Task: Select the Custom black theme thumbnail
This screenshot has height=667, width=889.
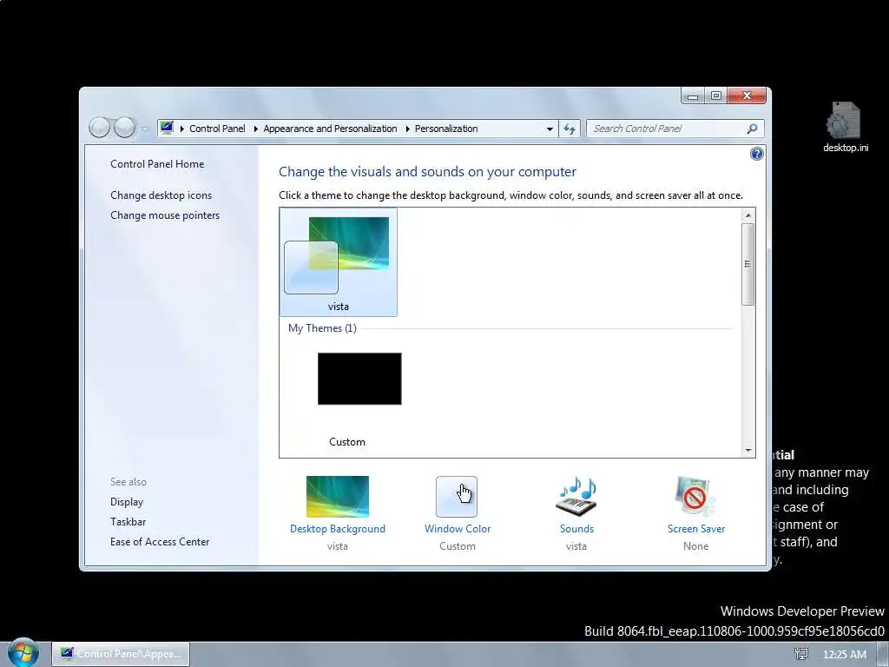Action: tap(359, 379)
